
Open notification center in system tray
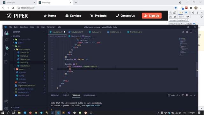[199, 113]
